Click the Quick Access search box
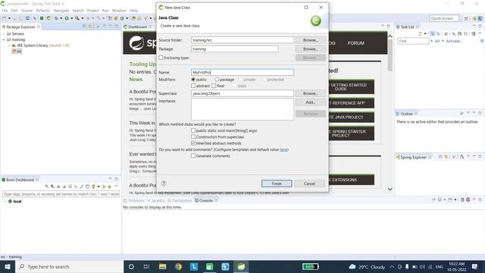The width and height of the screenshot is (485, 273). pyautogui.click(x=444, y=18)
